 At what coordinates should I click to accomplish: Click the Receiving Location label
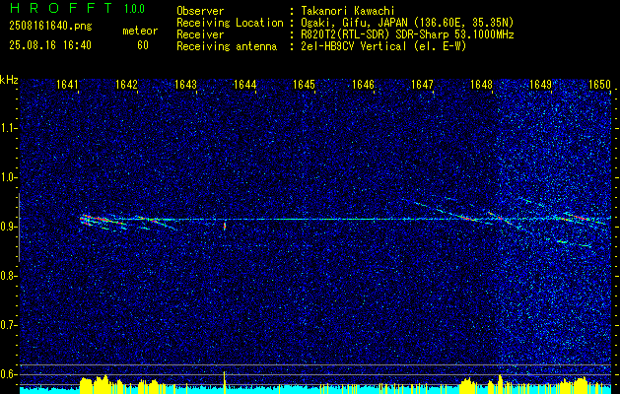click(230, 23)
